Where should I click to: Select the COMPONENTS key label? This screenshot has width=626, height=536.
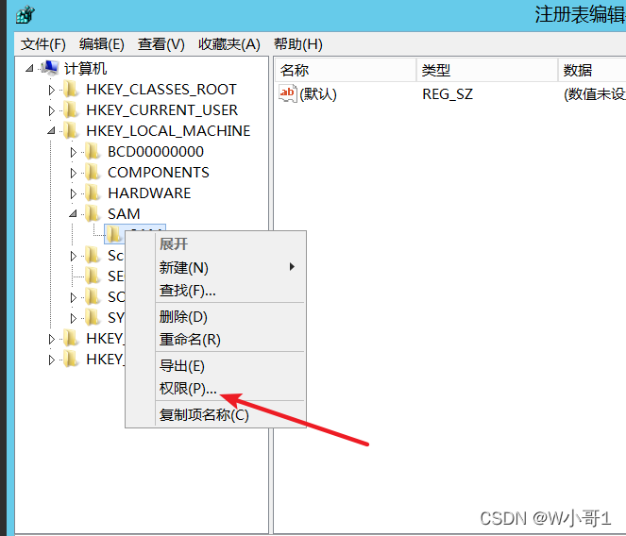pos(159,172)
